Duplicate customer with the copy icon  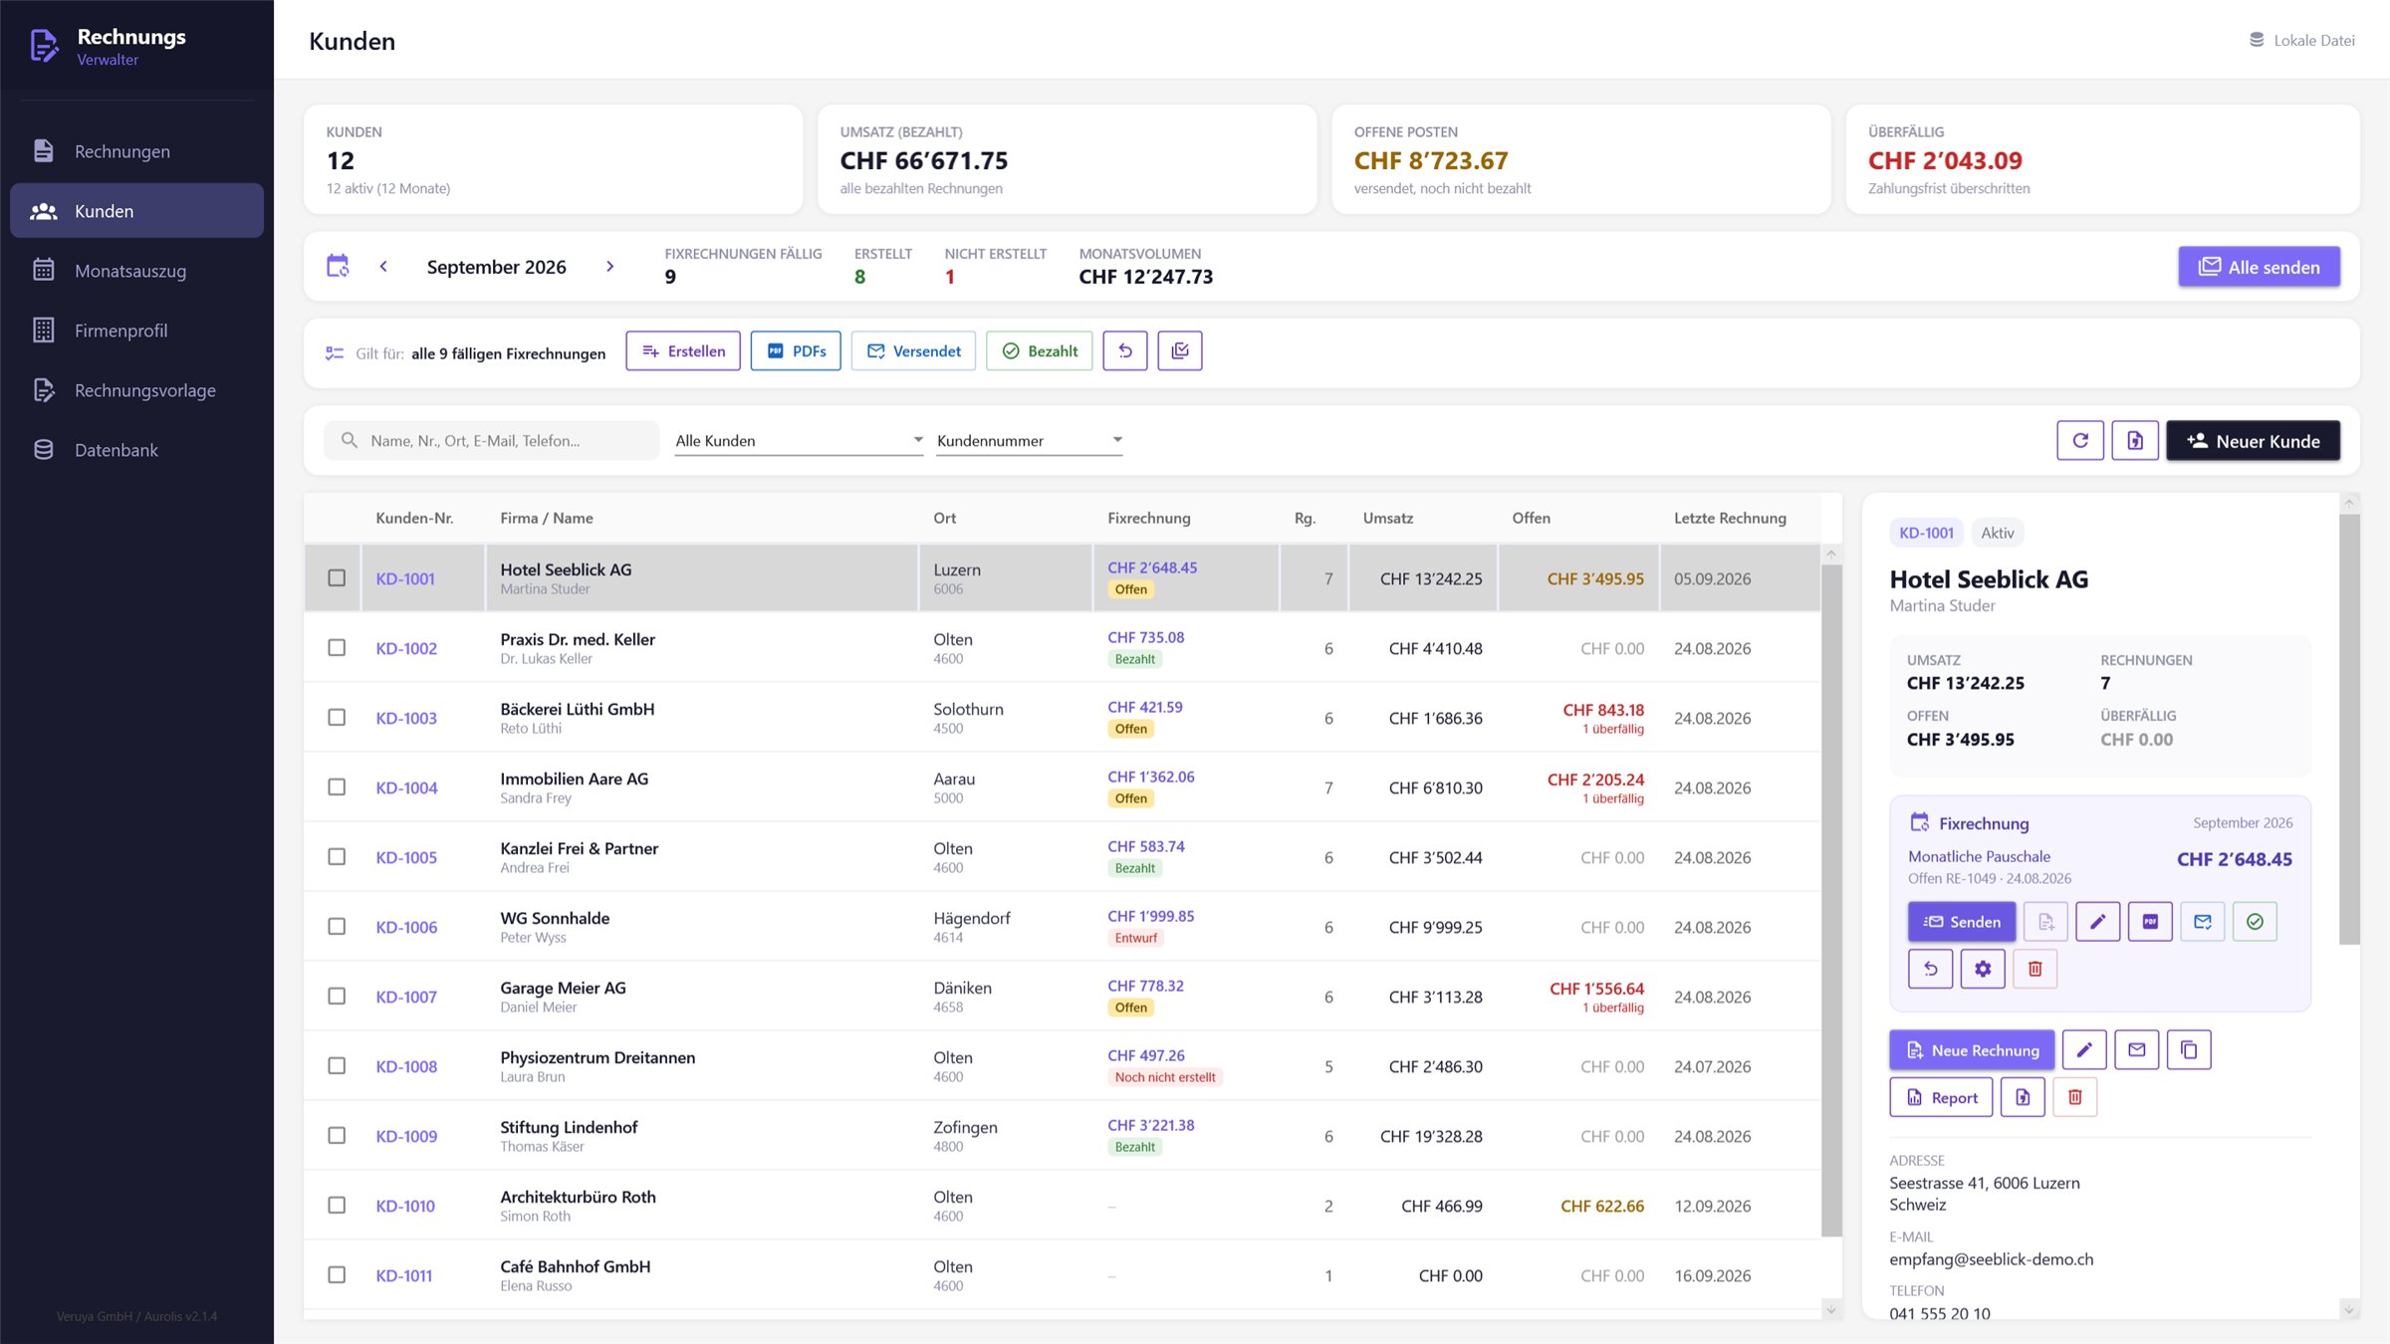tap(2189, 1050)
